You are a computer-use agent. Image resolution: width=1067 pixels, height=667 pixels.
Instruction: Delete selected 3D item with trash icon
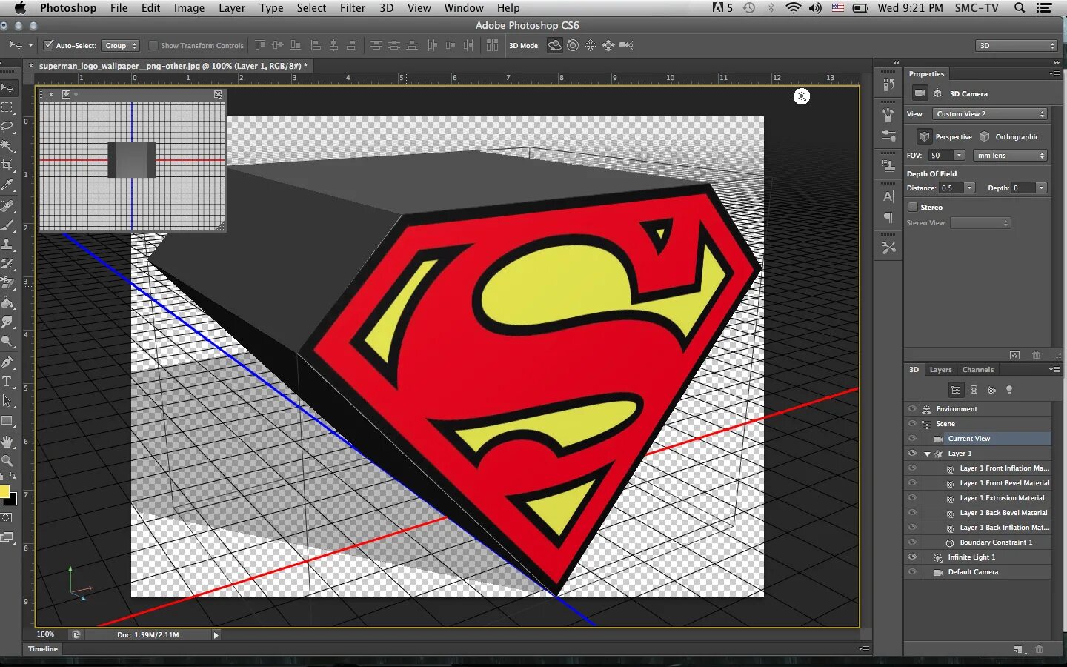click(x=1039, y=649)
